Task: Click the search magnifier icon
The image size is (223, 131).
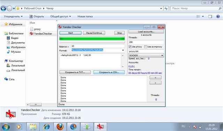Action: click(x=220, y=8)
